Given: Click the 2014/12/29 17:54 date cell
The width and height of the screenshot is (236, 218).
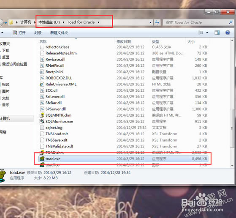Looking at the screenshot, I should (131, 128).
